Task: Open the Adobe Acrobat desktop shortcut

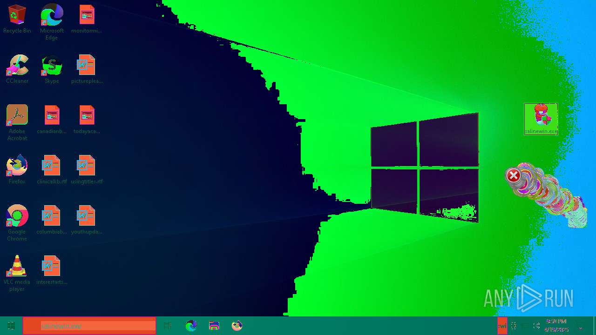Action: (x=17, y=123)
